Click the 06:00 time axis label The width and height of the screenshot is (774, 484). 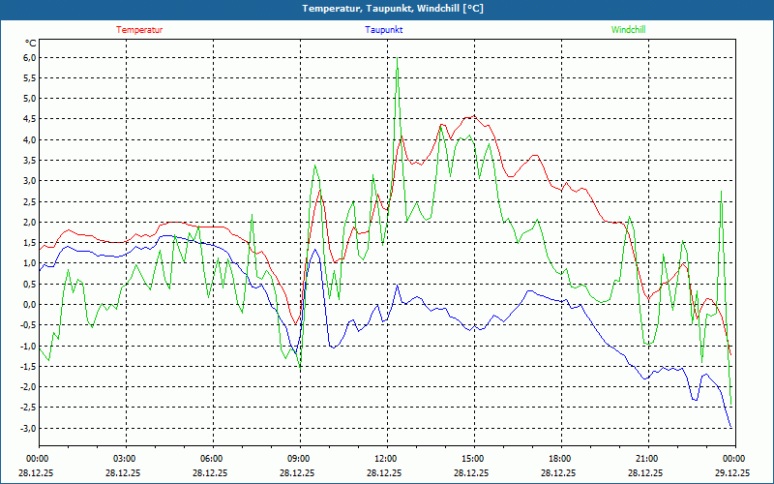pyautogui.click(x=211, y=459)
